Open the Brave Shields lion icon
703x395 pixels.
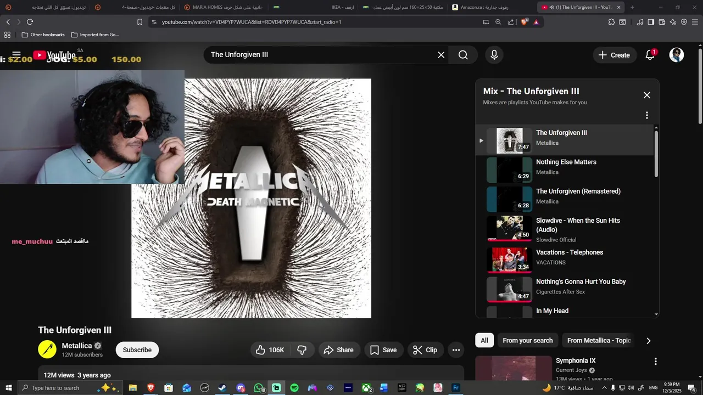tap(524, 22)
